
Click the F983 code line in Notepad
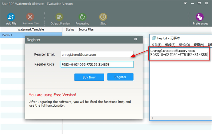coord(179,55)
